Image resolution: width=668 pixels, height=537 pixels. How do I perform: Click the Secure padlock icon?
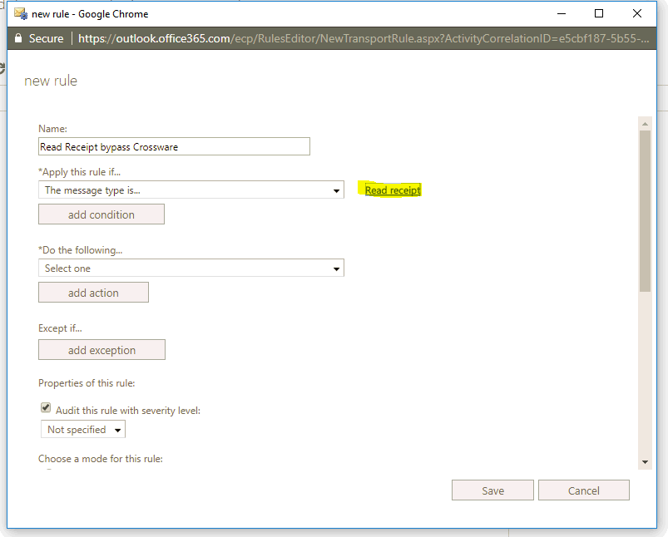18,38
